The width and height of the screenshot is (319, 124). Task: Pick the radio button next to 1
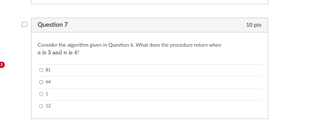pos(41,94)
